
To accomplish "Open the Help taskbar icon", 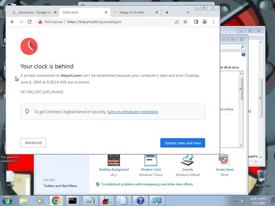I will point(140,201).
